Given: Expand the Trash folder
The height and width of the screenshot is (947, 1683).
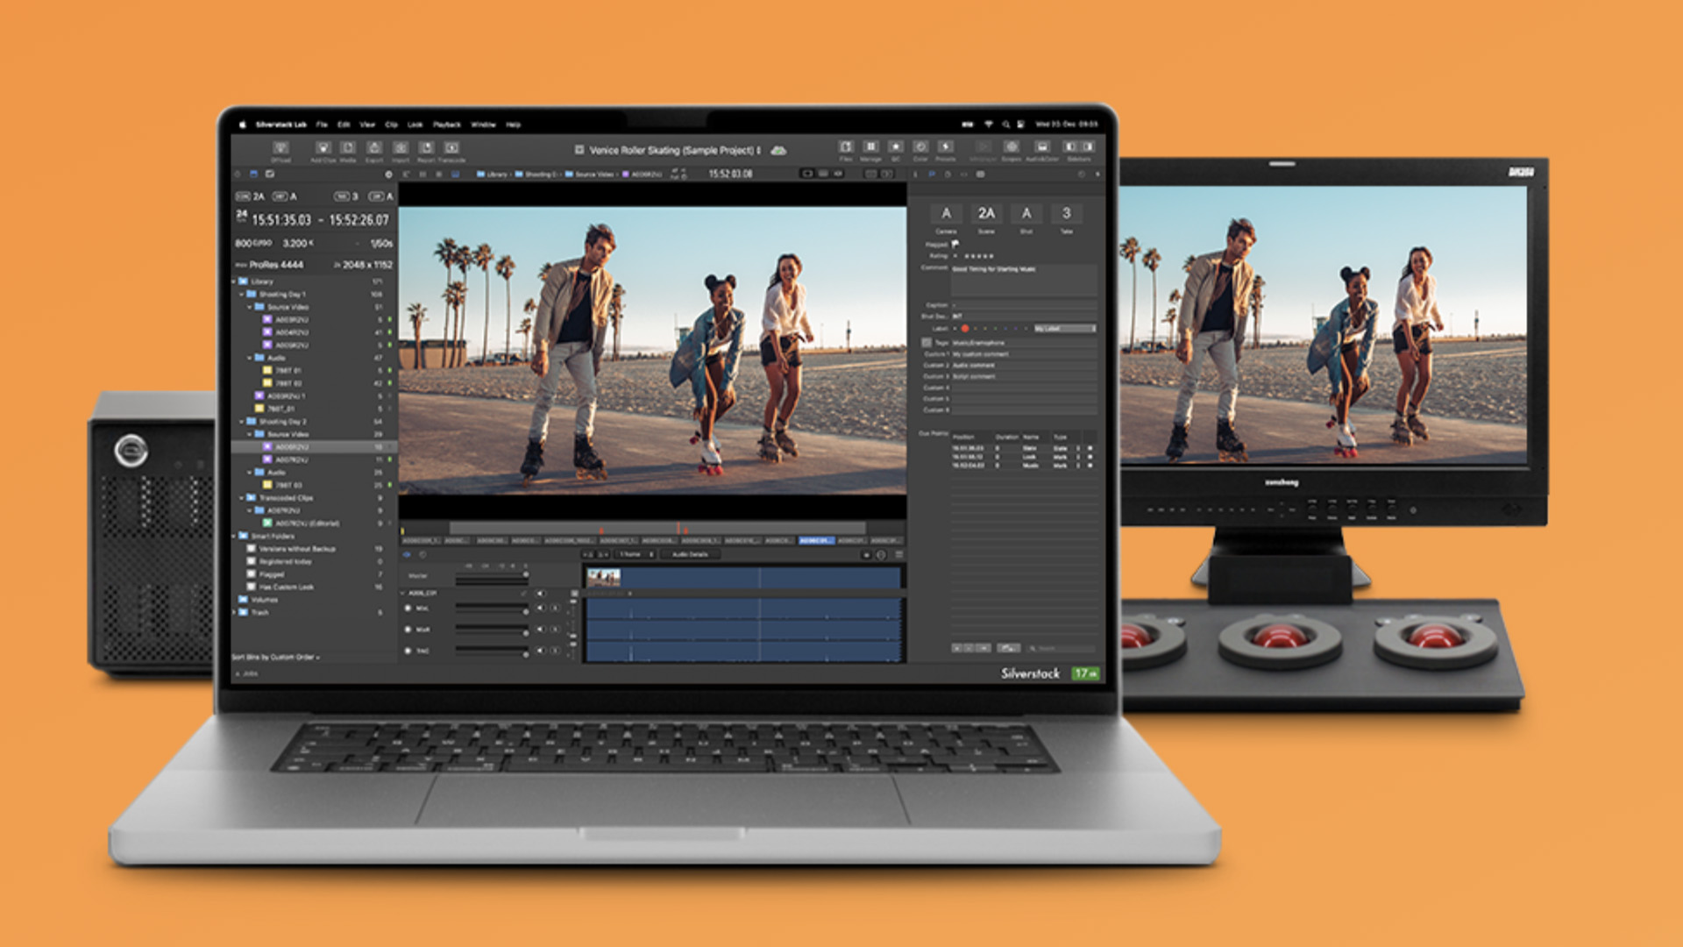Looking at the screenshot, I should coord(234,612).
